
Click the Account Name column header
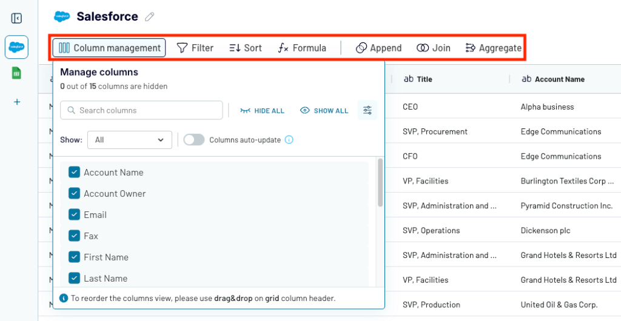553,79
